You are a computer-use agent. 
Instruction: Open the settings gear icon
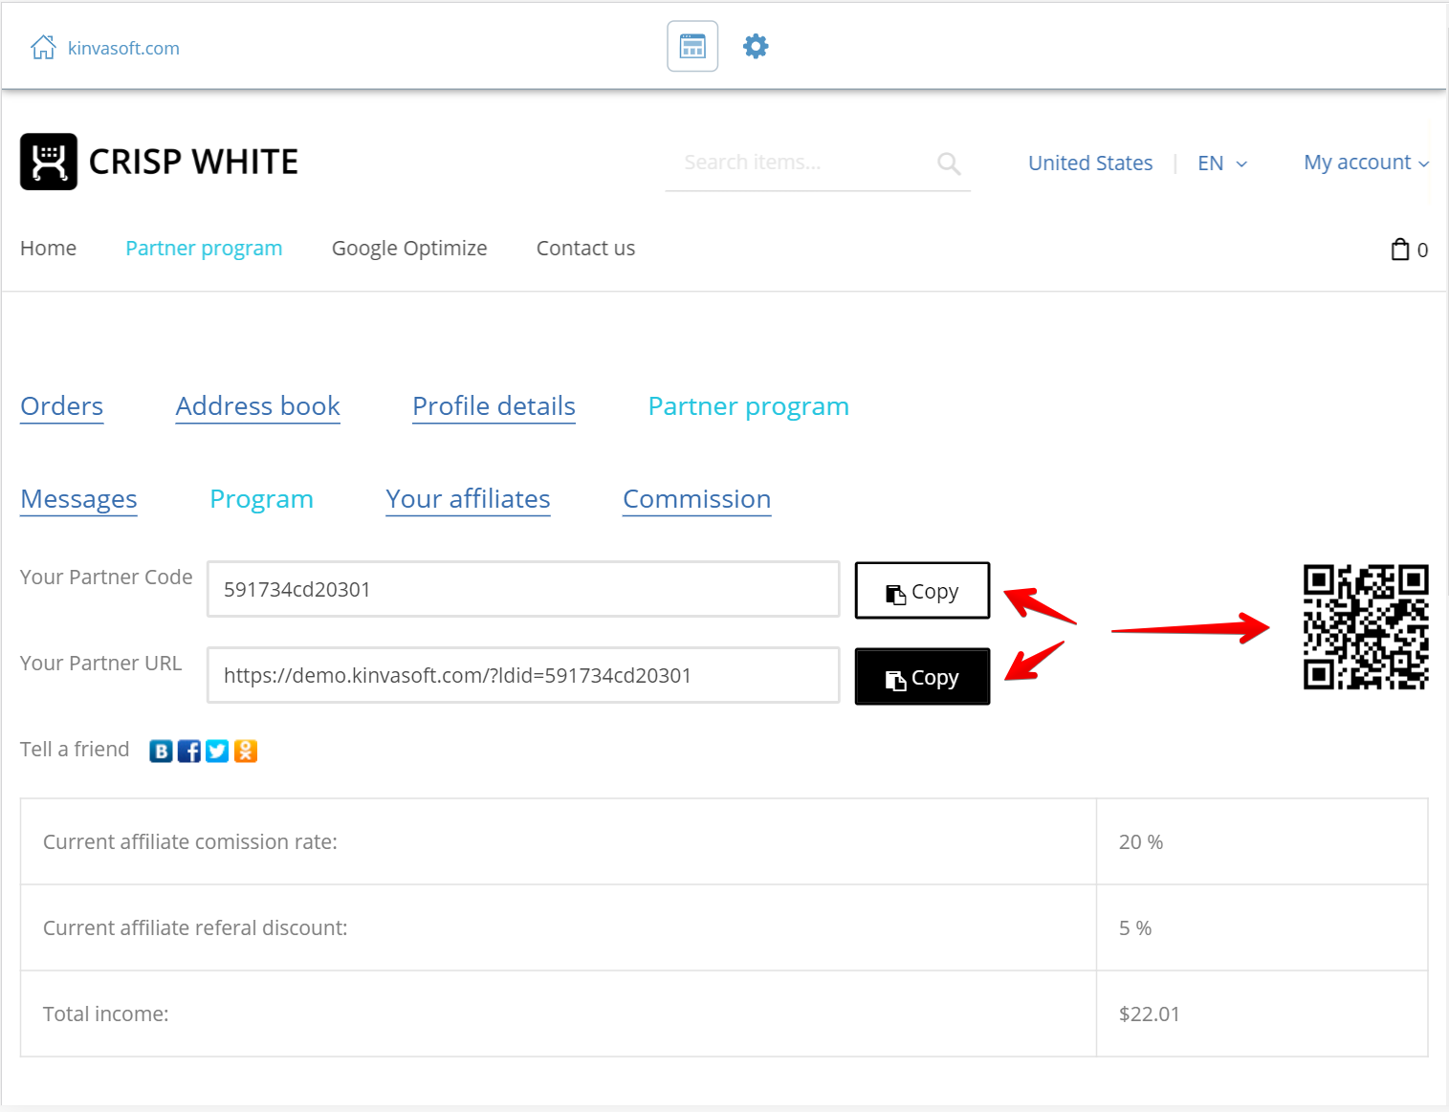pyautogui.click(x=756, y=46)
